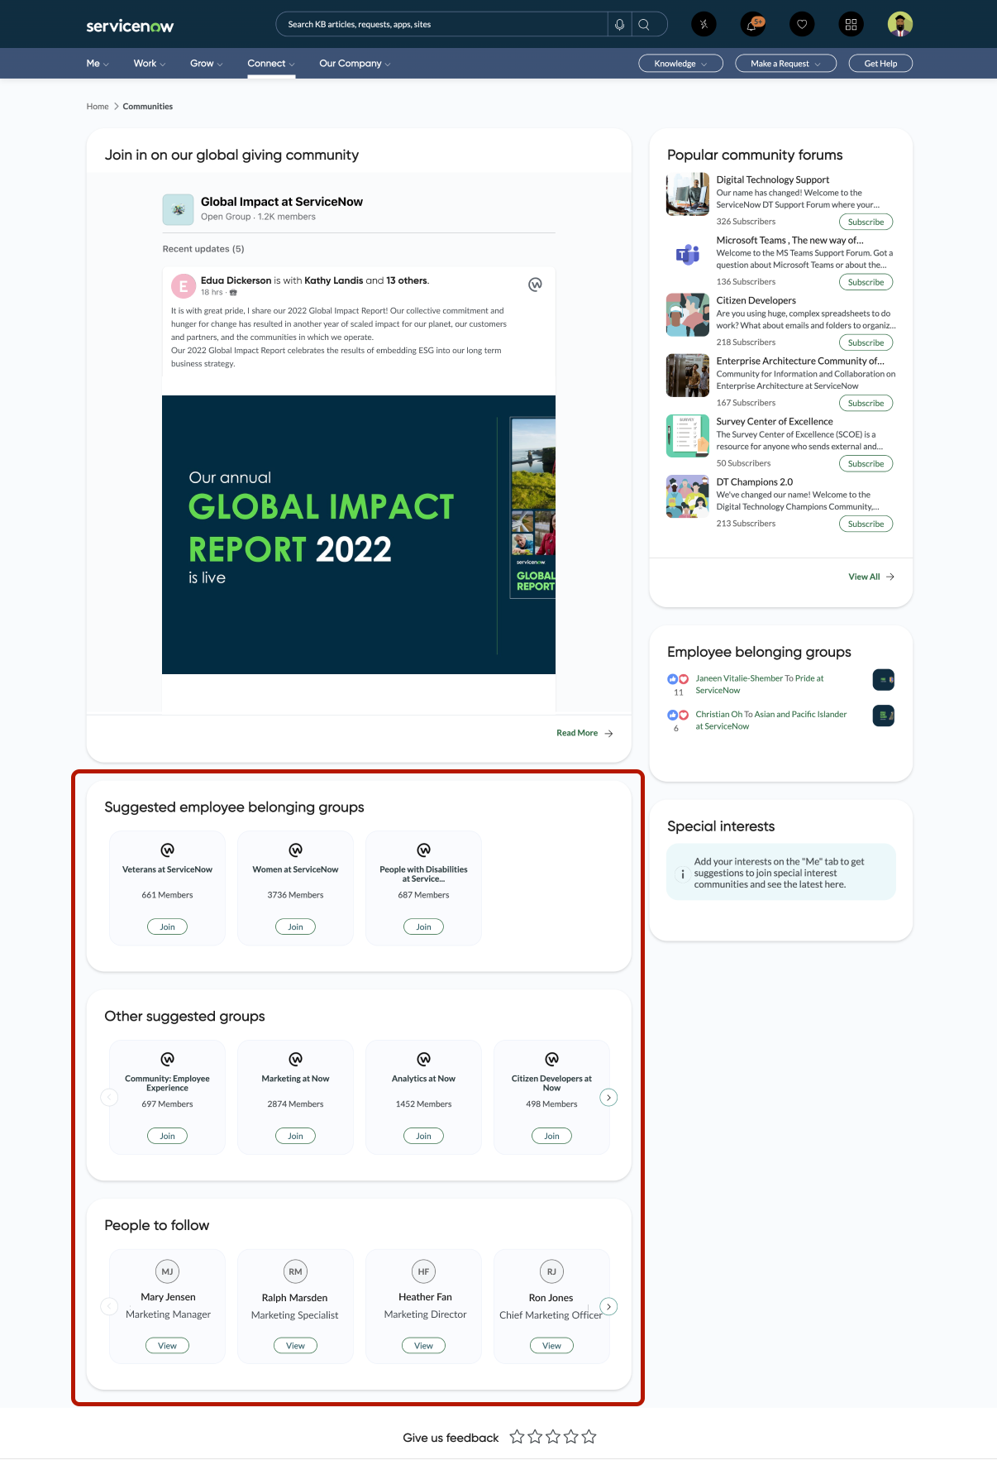Open the Global Impact Report 2022 image
The width and height of the screenshot is (997, 1465).
(x=359, y=534)
